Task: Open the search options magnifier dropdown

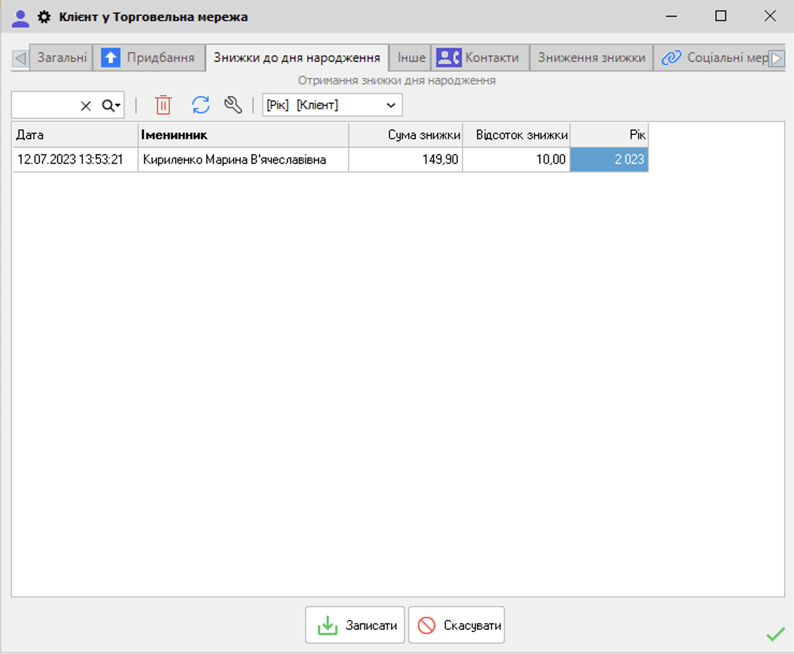Action: click(111, 106)
